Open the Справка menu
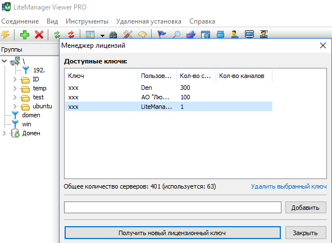Viewport: 332px width, 243px height. tap(202, 21)
